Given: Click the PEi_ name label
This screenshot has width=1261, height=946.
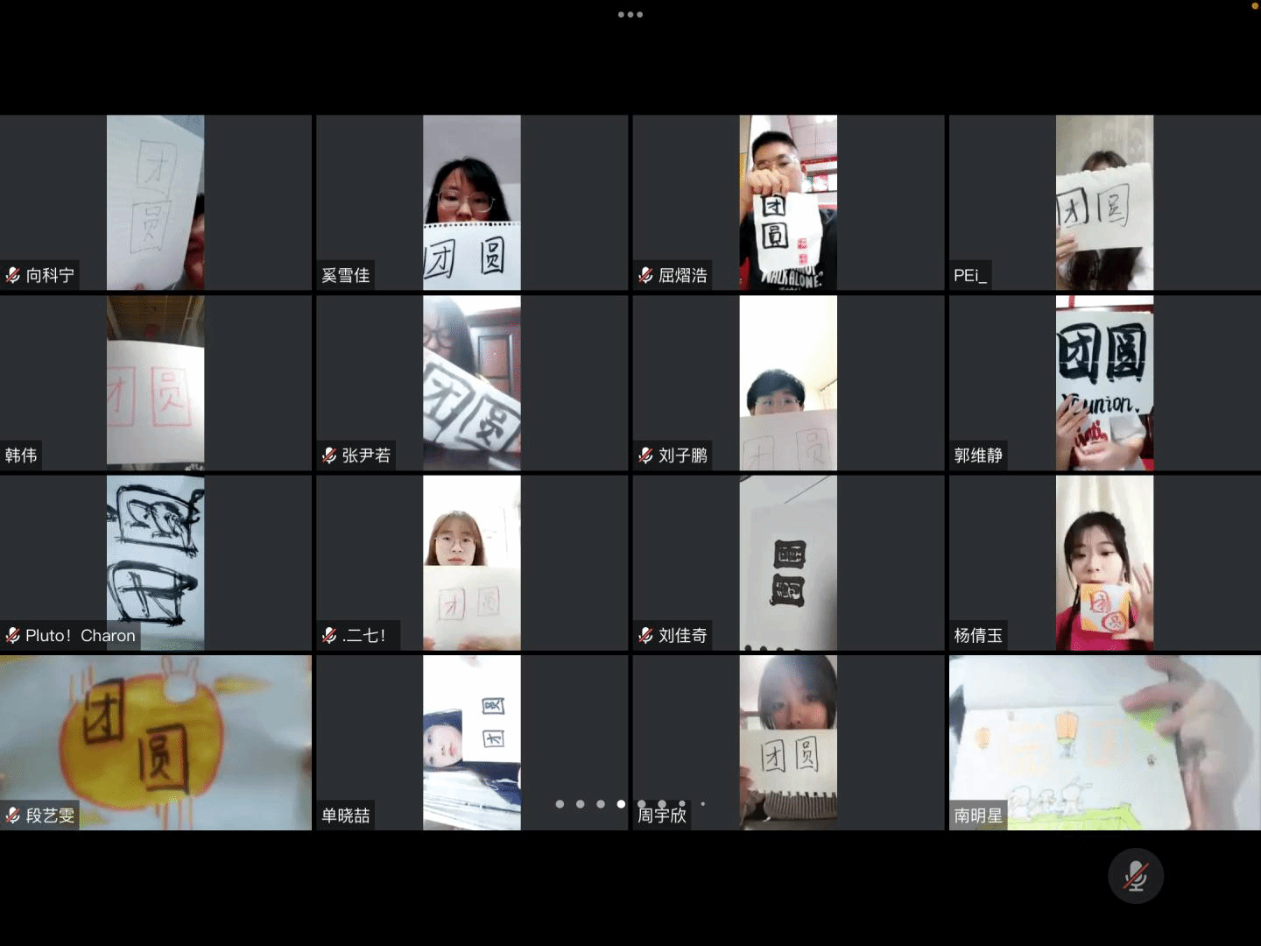Looking at the screenshot, I should 969,276.
